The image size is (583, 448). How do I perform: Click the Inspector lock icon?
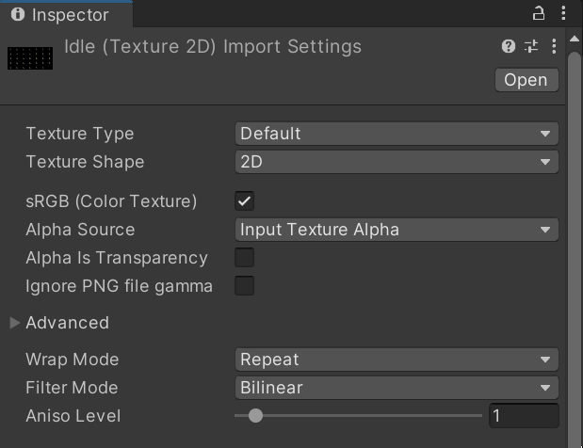coord(539,14)
